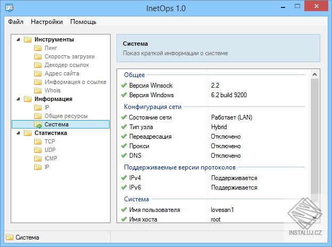Click the folder icon beside Декодер ссылок
Viewport: 332px width, 247px height.
(38, 65)
